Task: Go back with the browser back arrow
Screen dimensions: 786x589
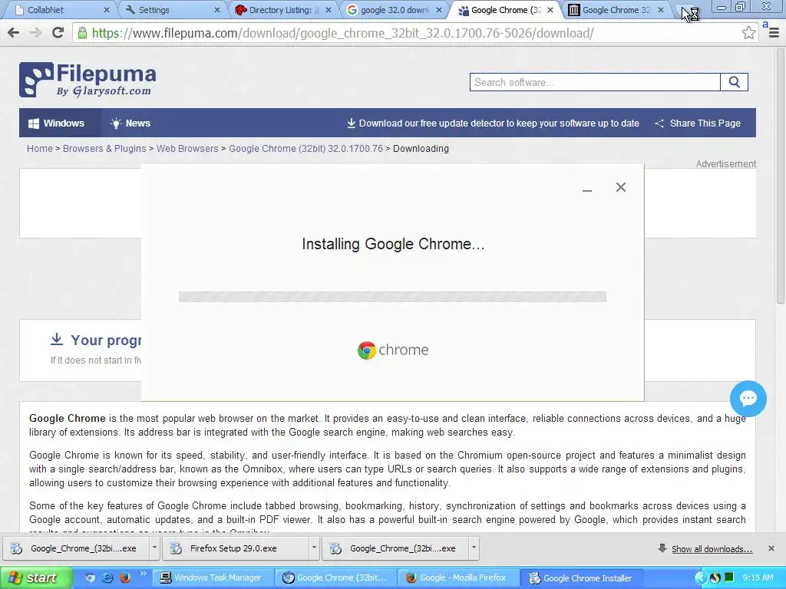Action: pos(14,33)
